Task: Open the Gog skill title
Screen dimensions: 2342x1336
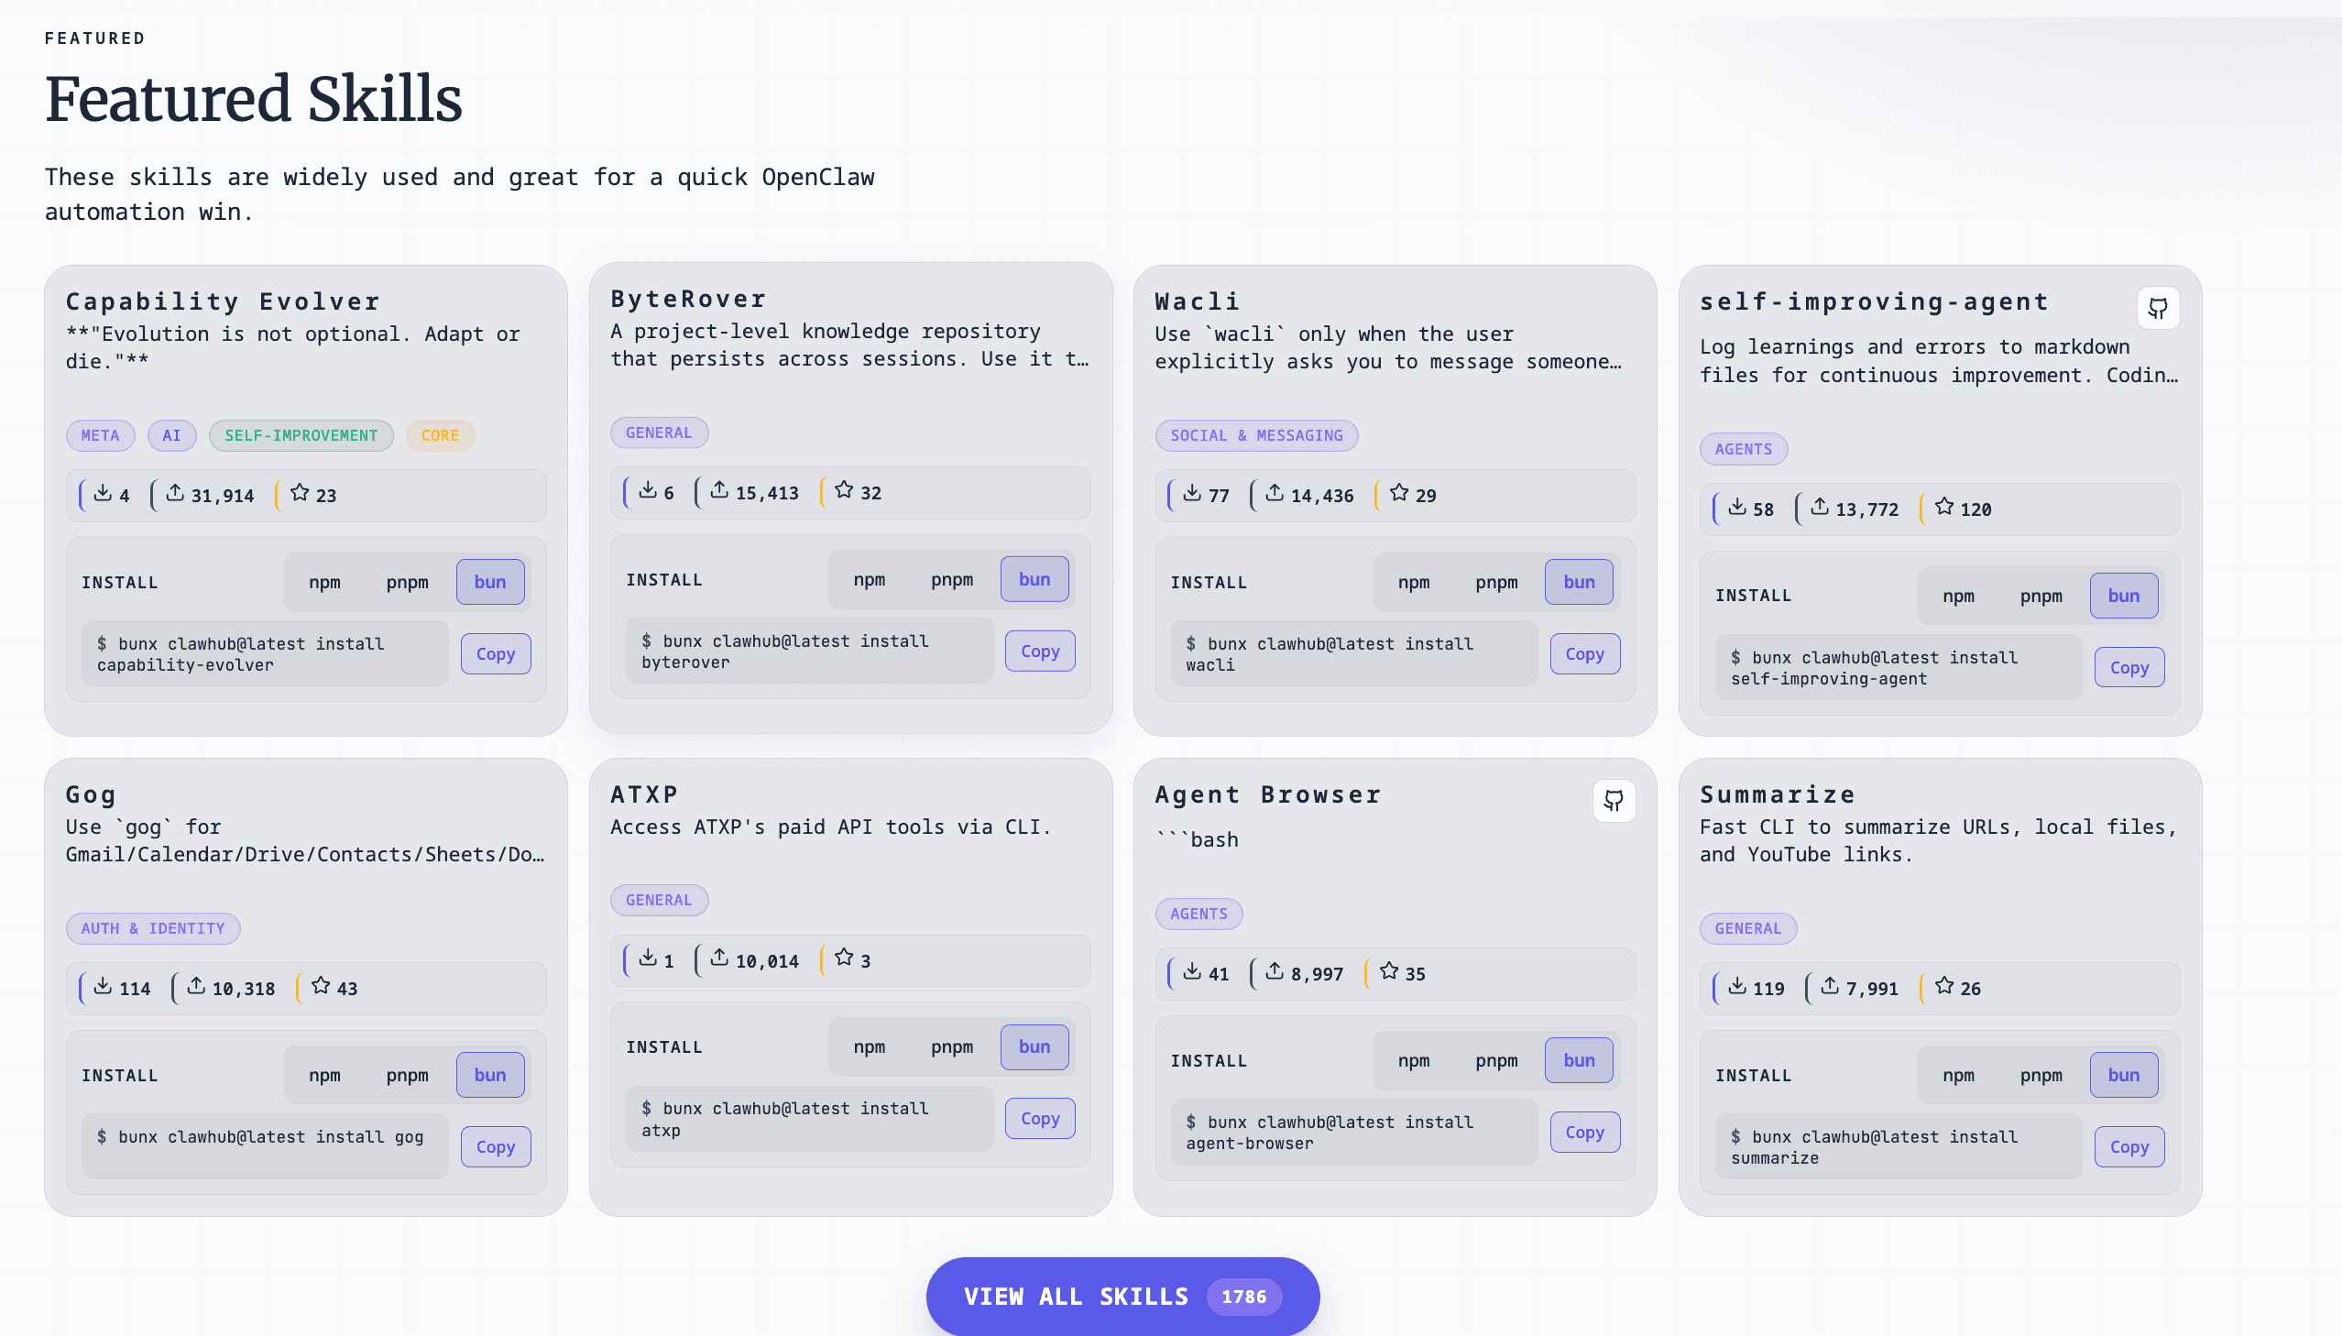Action: pos(91,794)
